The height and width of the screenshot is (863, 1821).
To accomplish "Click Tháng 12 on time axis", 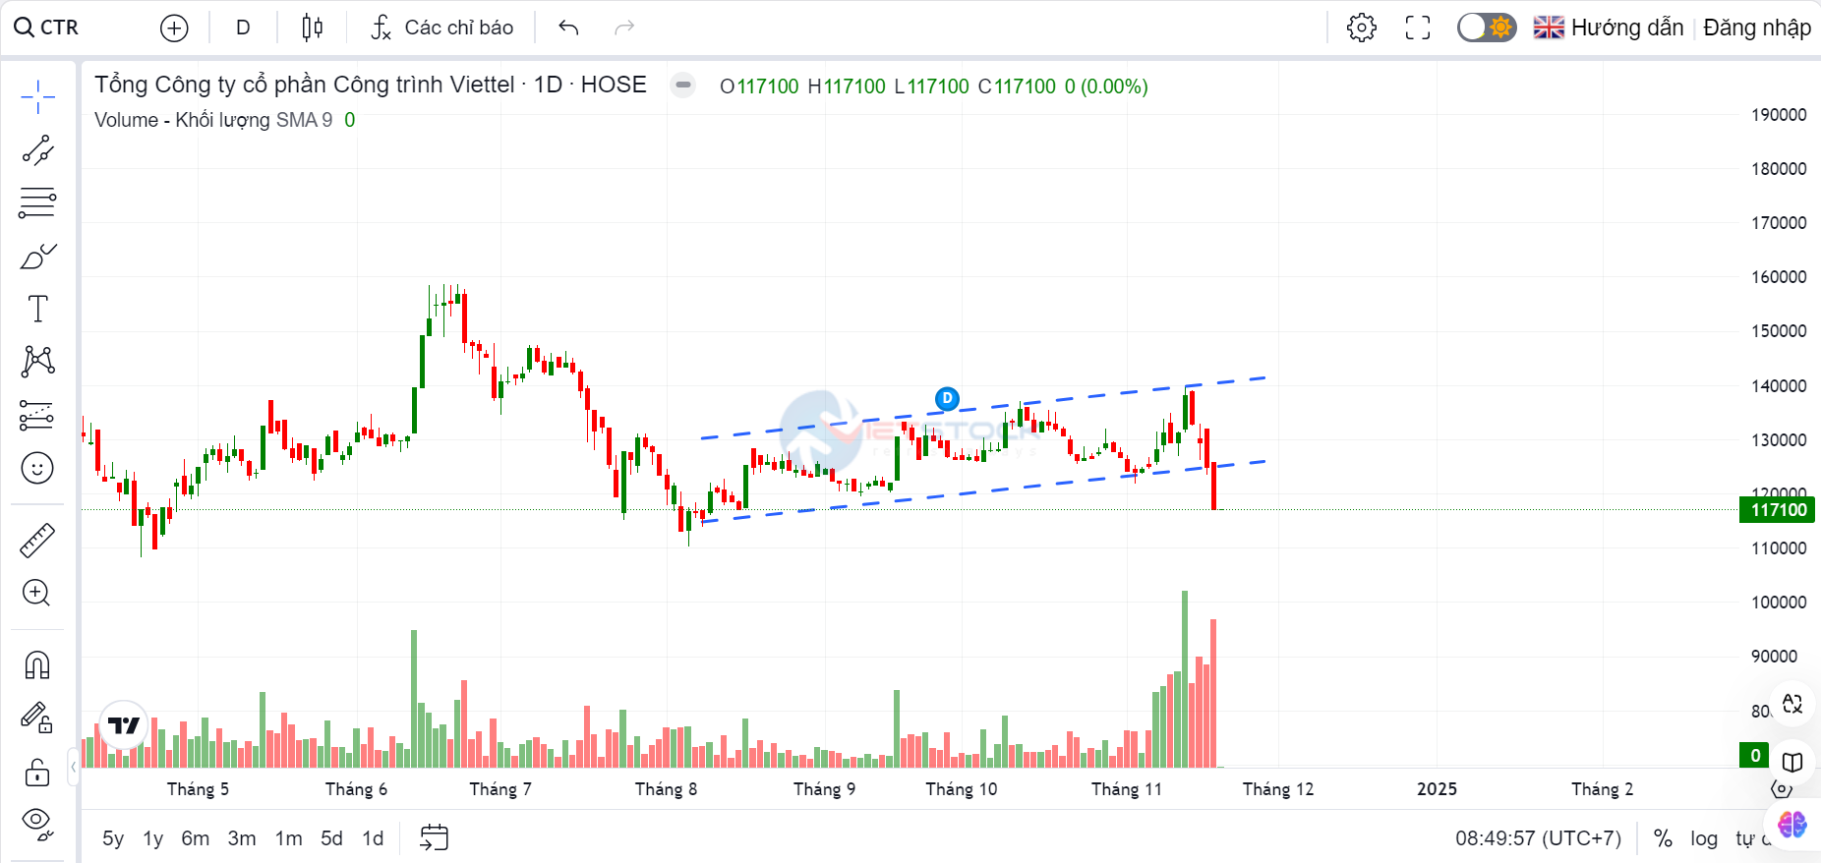I will pyautogui.click(x=1277, y=789).
